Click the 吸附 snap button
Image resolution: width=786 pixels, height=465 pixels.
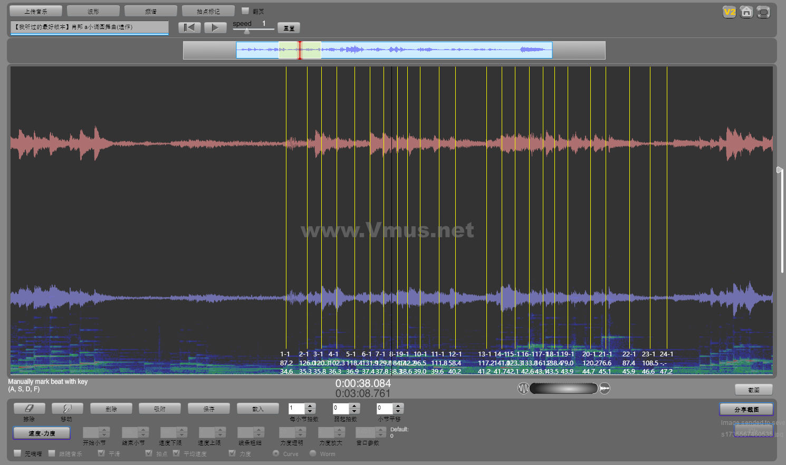[160, 409]
